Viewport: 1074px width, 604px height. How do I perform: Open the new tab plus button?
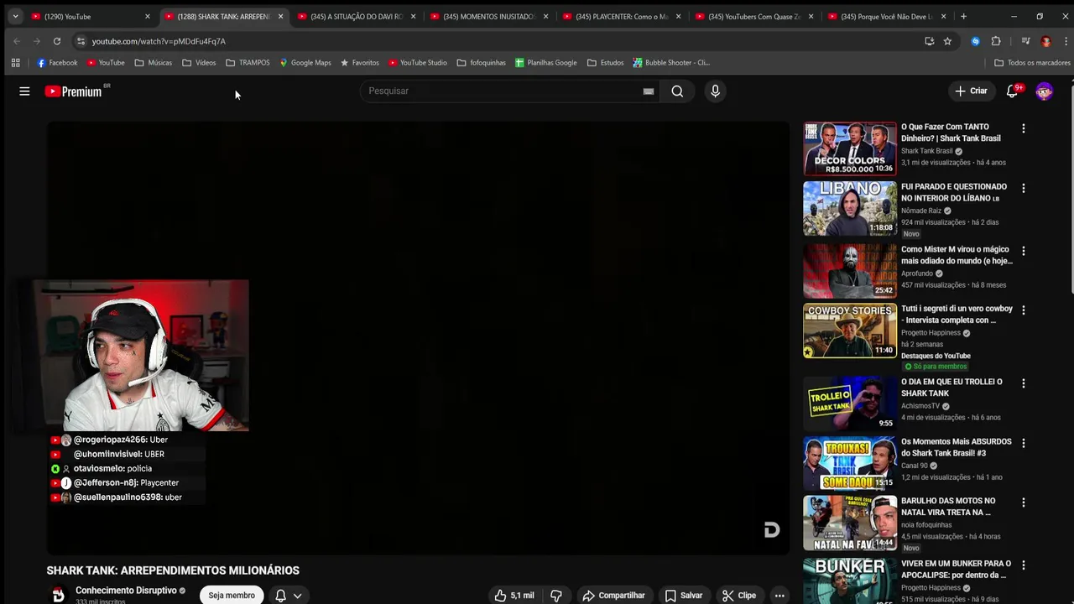[x=963, y=16]
